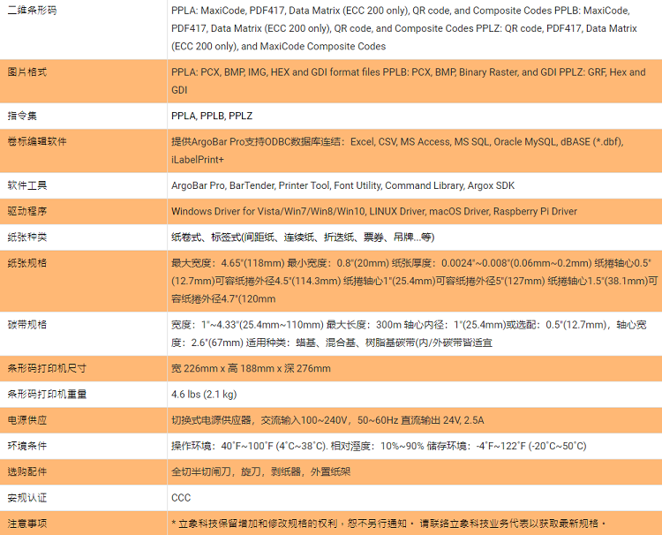
Task: Select the Windows Driver for Vista text
Action: pyautogui.click(x=374, y=211)
